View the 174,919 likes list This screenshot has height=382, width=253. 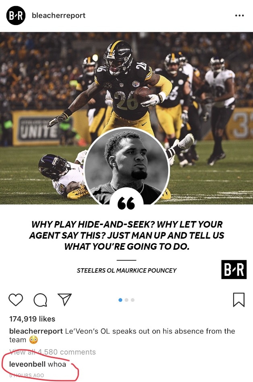pyautogui.click(x=32, y=319)
